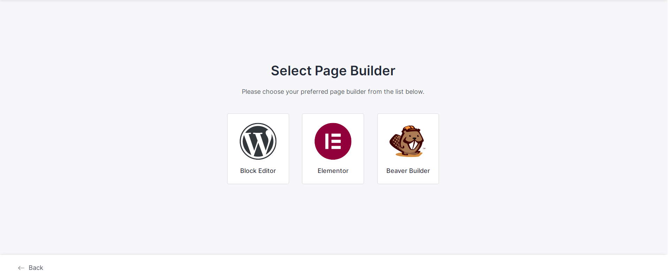Click the maroon Elementor logo icon
This screenshot has width=669, height=280.
333,141
